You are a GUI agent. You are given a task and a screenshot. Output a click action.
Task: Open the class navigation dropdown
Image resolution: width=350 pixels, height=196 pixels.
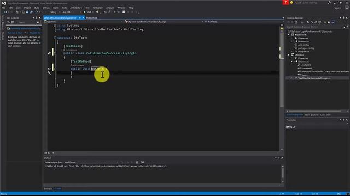coord(164,22)
